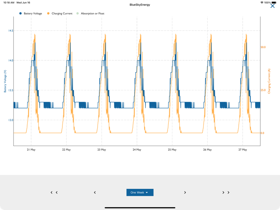Go to previous period with single left chevron

pyautogui.click(x=95, y=192)
